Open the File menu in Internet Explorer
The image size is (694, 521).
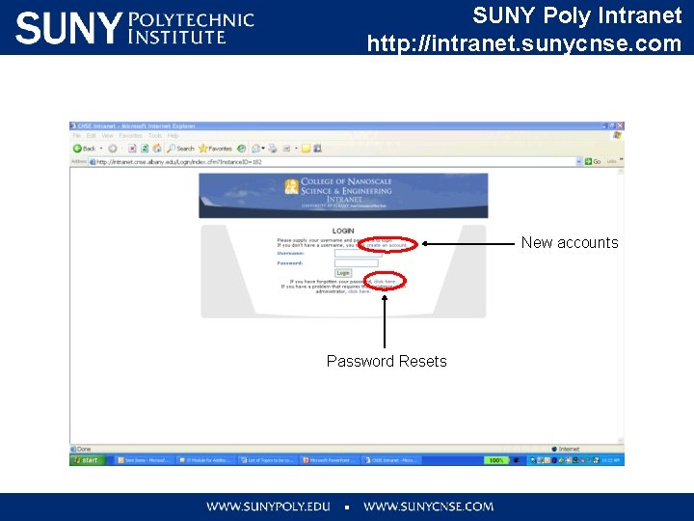76,136
